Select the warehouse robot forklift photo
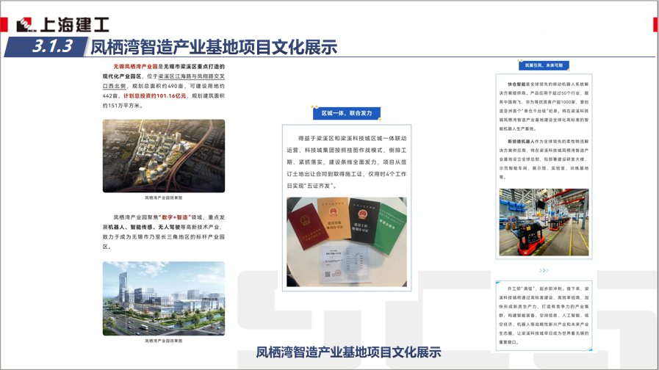659x370 pixels. pyautogui.click(x=543, y=224)
